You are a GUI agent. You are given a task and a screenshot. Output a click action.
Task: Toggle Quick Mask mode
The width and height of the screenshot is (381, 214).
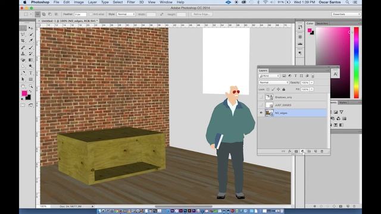pos(23,105)
